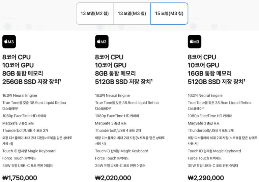Click 8GB 통합 메모리 in the ₩1,750,000 model

[23, 73]
